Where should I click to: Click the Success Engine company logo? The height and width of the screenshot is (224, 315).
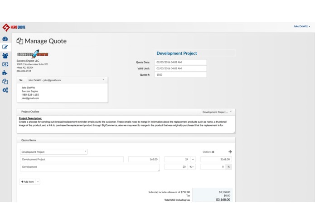(x=33, y=54)
